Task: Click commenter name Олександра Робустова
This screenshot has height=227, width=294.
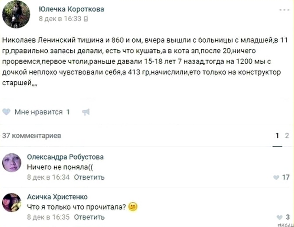Action: (65, 157)
